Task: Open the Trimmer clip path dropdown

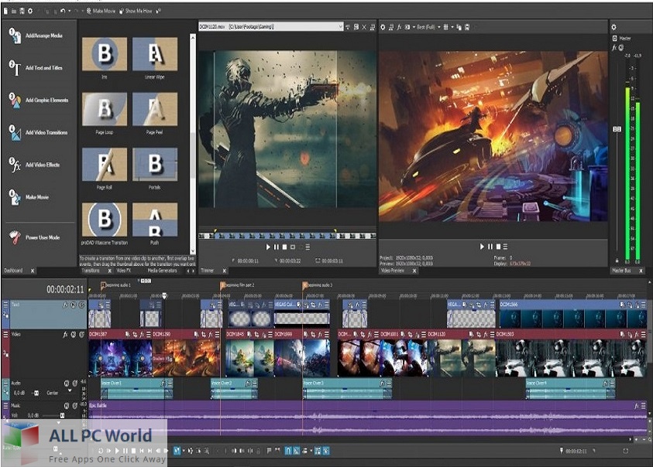Action: 340,26
